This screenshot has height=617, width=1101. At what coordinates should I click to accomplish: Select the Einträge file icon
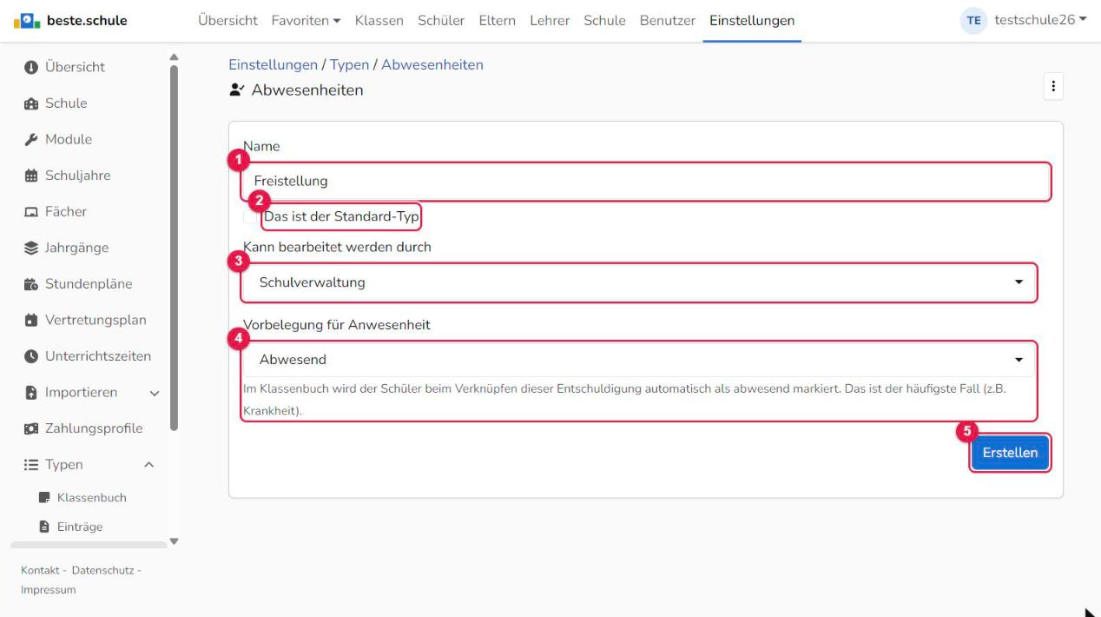(x=44, y=527)
